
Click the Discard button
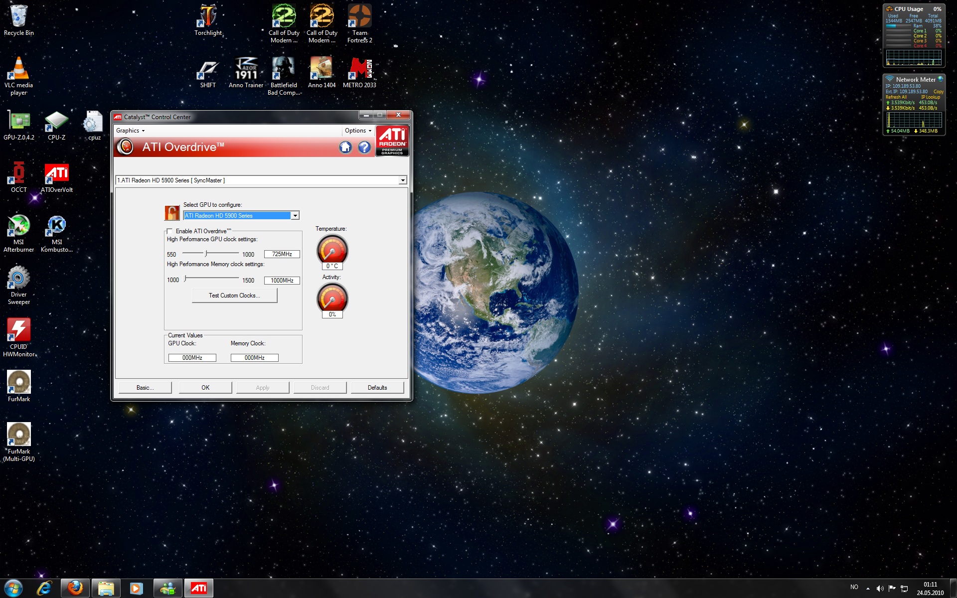point(320,388)
